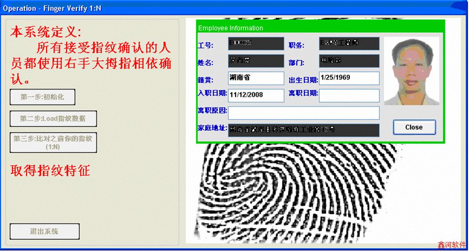
Task: Click the 工号 employee ID field
Action: click(x=256, y=44)
